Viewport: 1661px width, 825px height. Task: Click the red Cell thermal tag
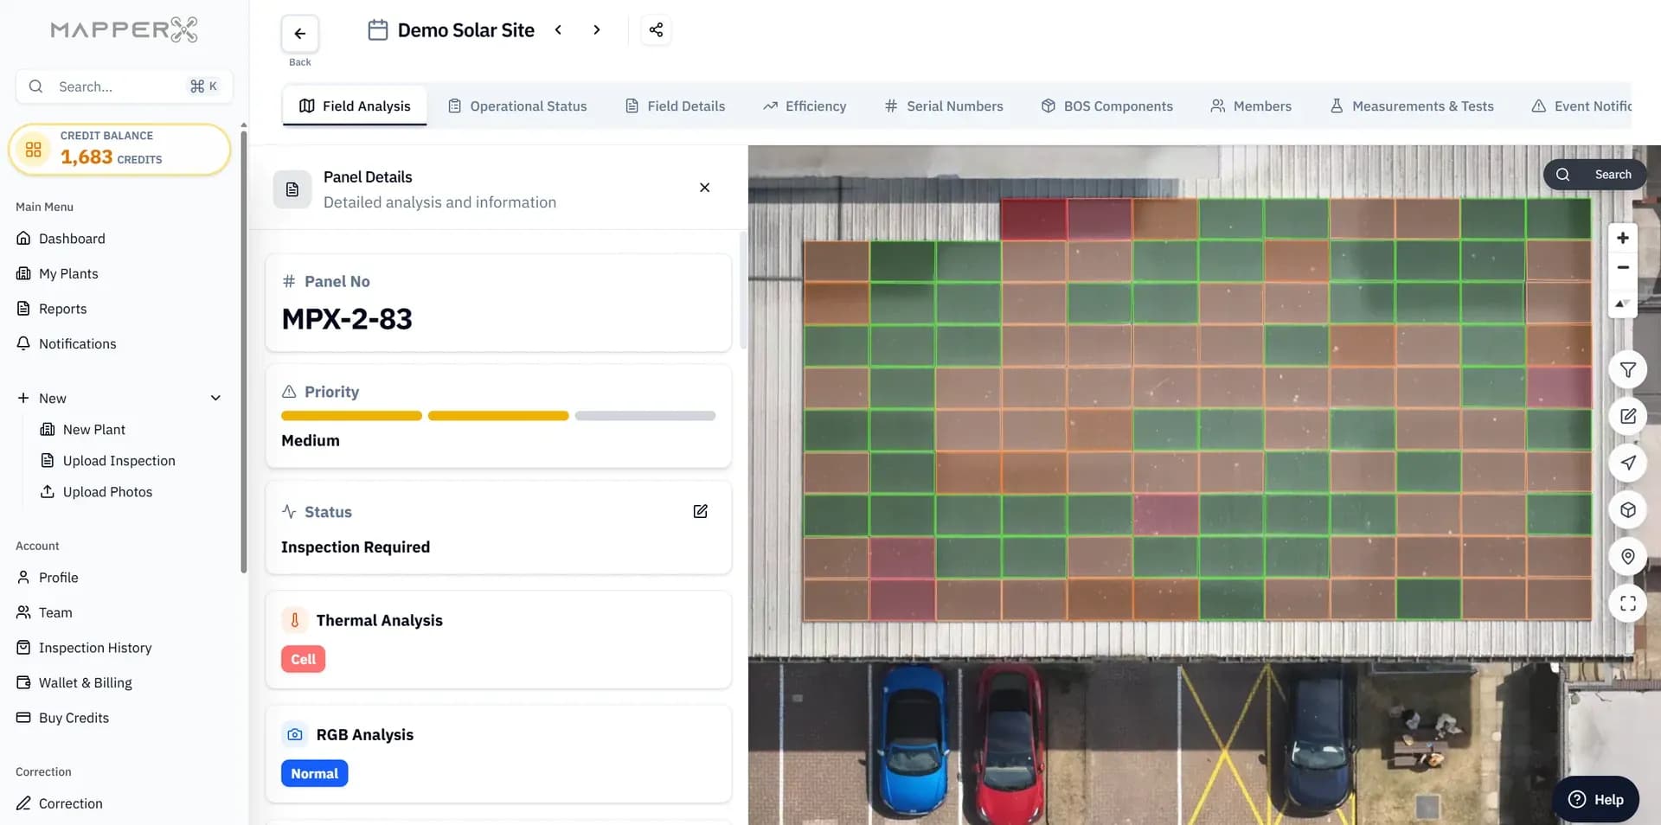(x=303, y=659)
